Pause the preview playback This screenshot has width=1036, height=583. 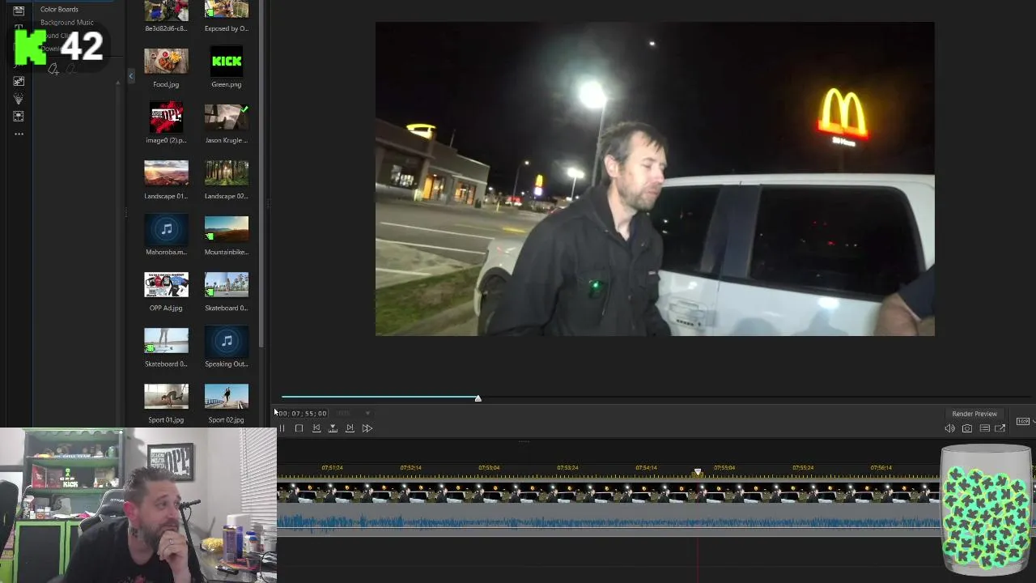point(282,428)
